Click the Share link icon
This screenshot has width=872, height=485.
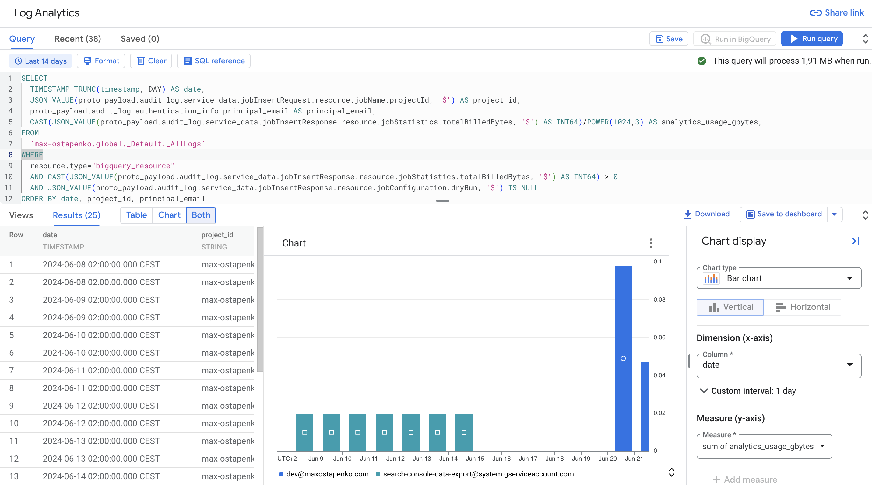coord(815,13)
